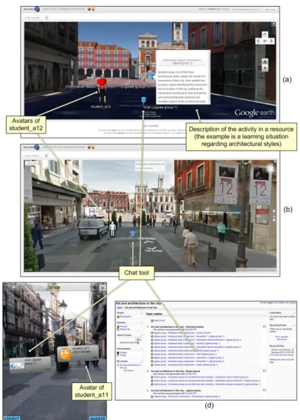Open 'Go to calendar' link in Upcoming Events

coord(282,337)
